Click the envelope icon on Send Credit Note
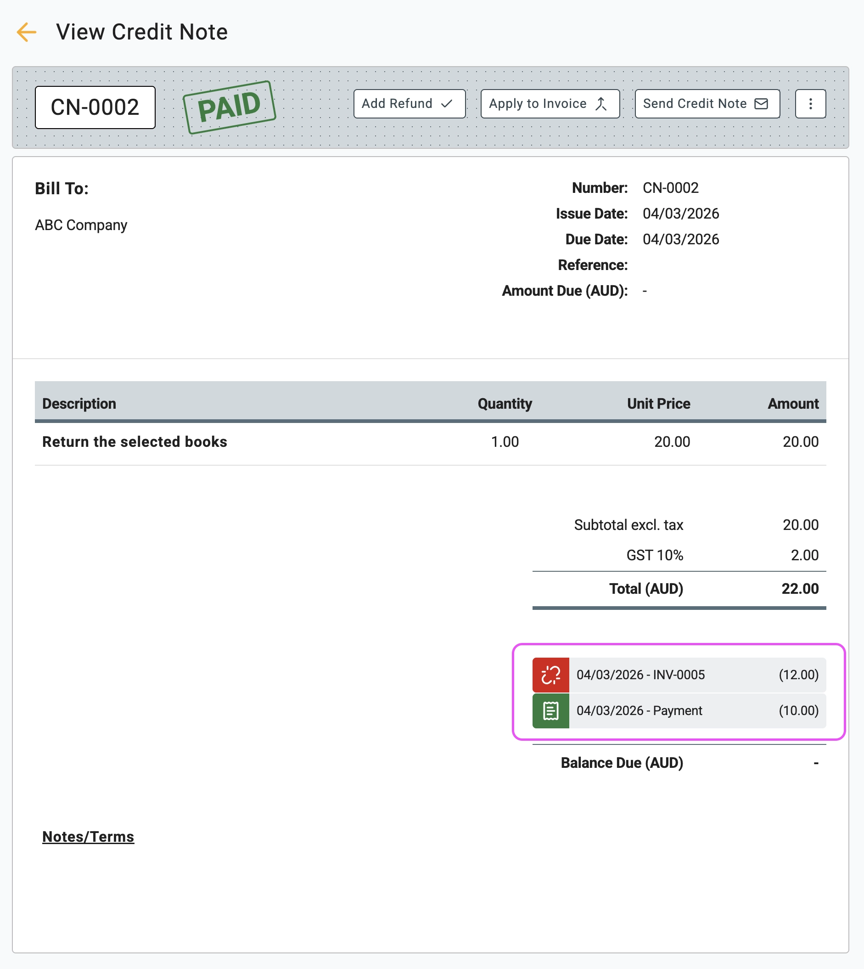The image size is (864, 969). tap(762, 103)
